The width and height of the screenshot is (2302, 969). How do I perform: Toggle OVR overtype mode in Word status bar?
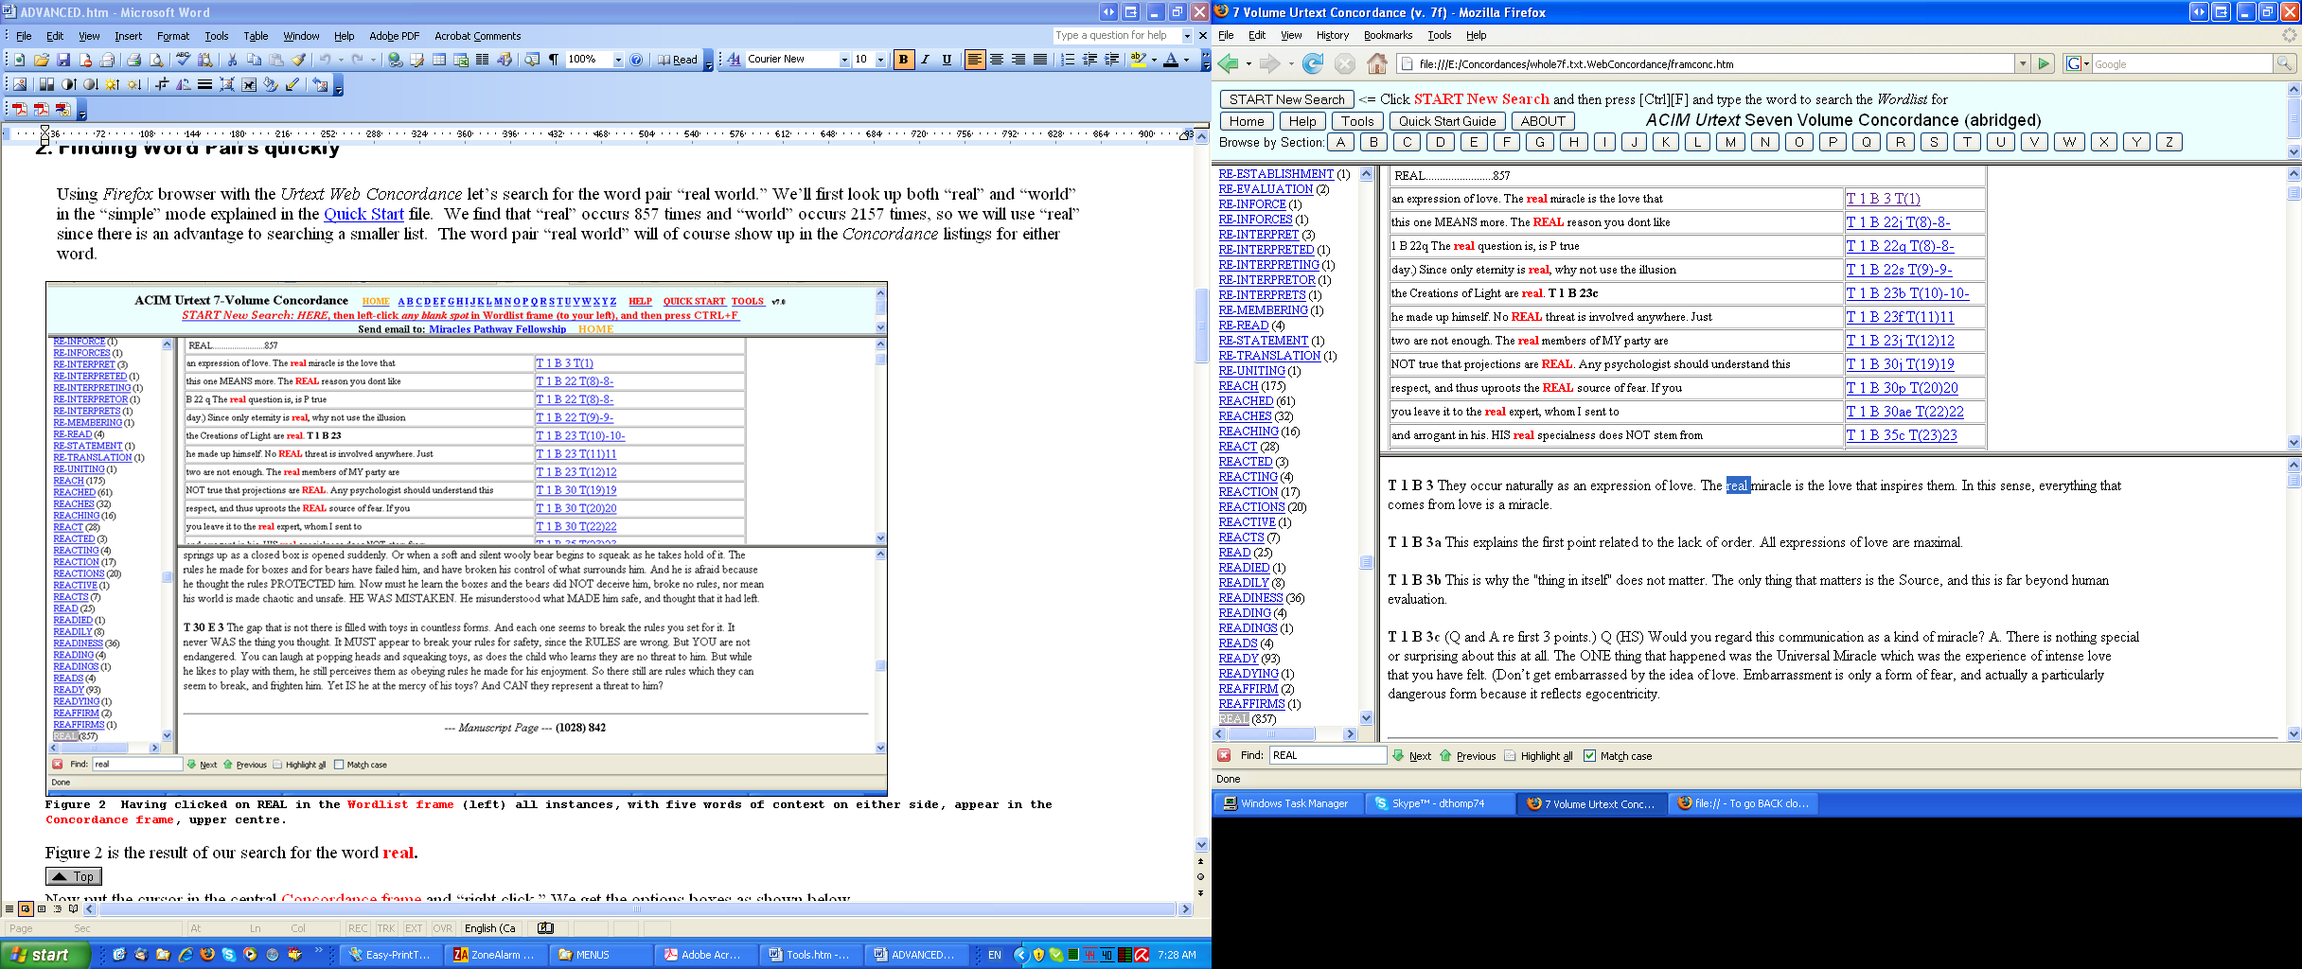[443, 928]
